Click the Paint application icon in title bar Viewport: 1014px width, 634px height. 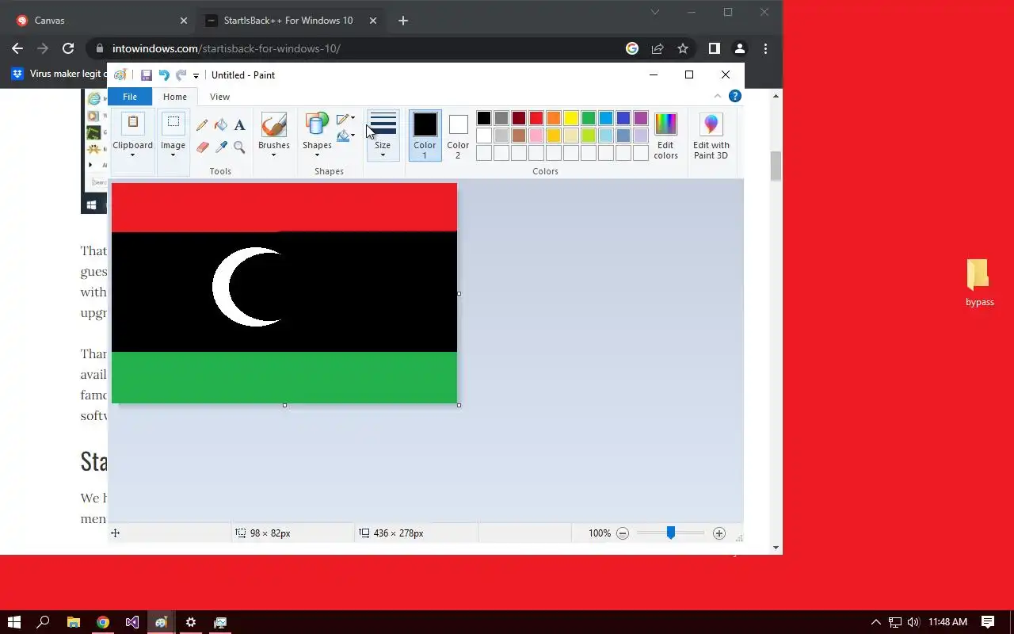coord(120,75)
